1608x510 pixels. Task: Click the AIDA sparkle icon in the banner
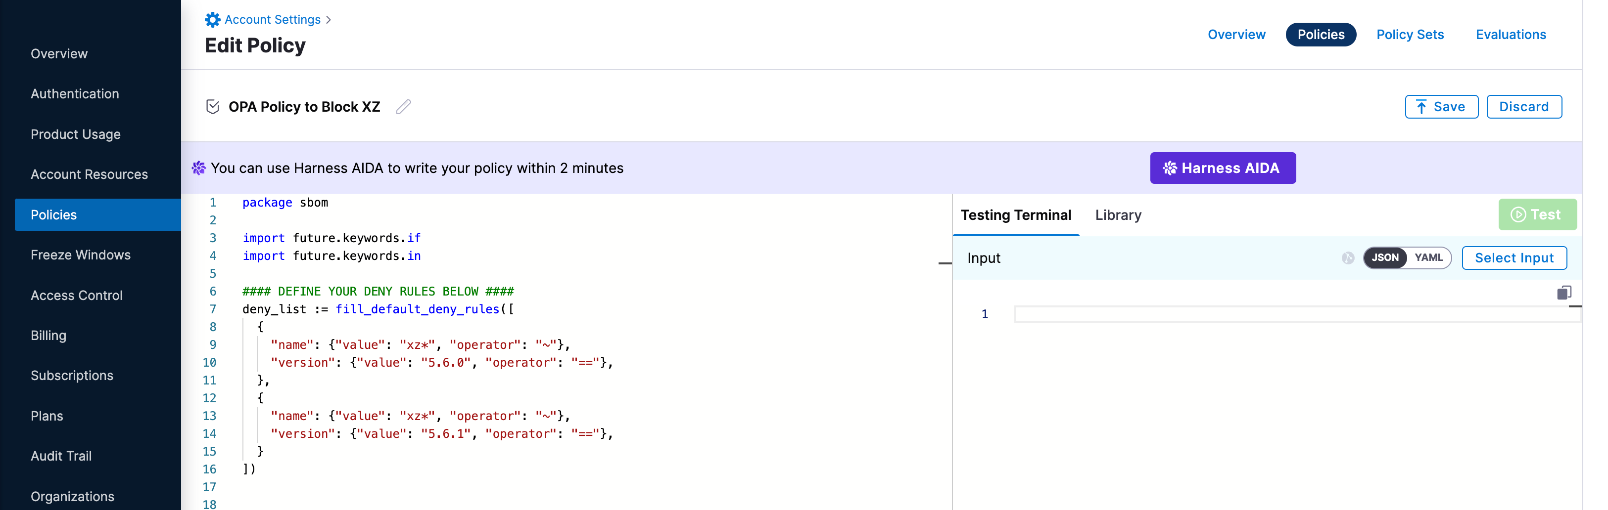point(198,169)
